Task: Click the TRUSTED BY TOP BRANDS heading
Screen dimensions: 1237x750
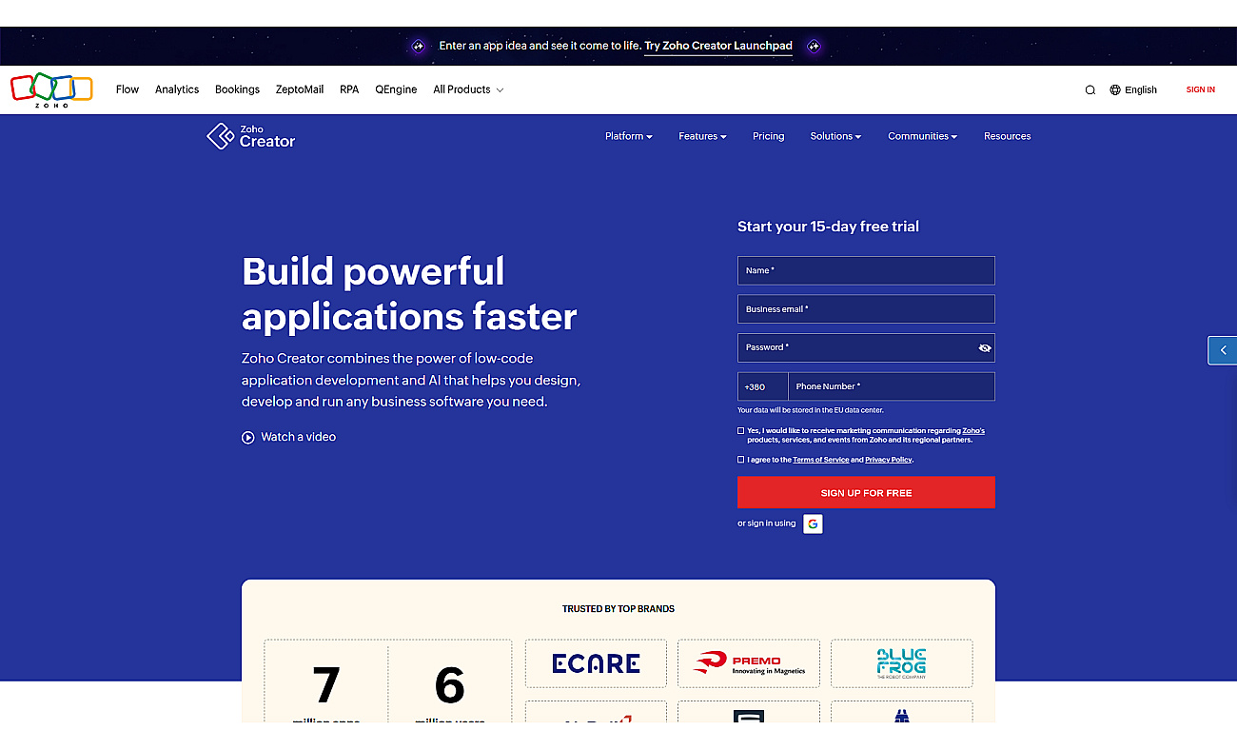Action: [x=618, y=609]
